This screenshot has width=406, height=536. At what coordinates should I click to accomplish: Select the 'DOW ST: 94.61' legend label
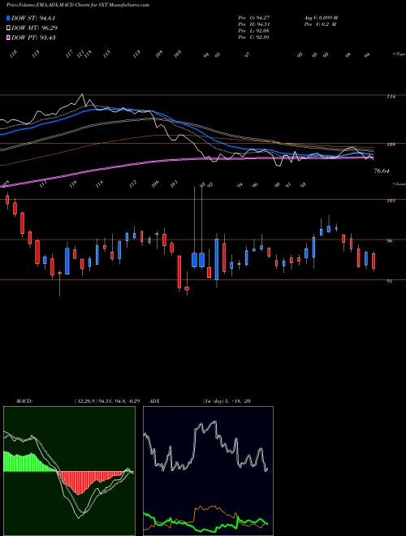[33, 18]
